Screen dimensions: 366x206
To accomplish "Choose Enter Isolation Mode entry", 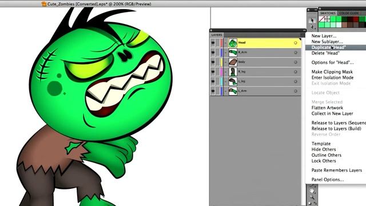I will 332,78.
